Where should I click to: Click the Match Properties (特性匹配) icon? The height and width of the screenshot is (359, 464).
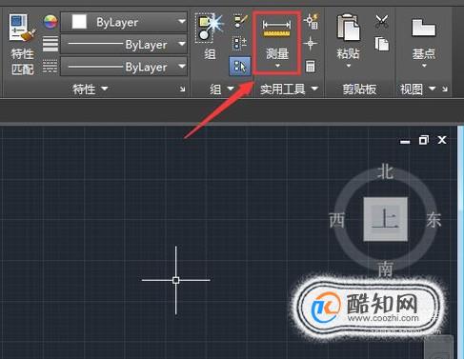(x=22, y=44)
